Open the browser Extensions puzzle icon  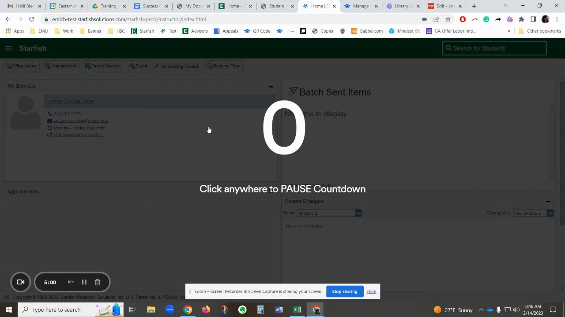521,19
